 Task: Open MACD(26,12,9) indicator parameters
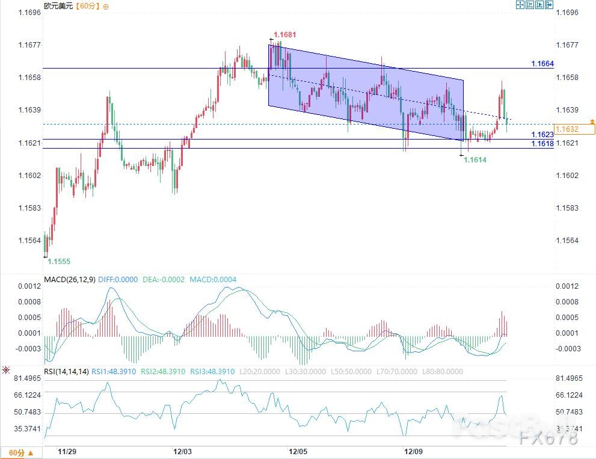point(68,280)
